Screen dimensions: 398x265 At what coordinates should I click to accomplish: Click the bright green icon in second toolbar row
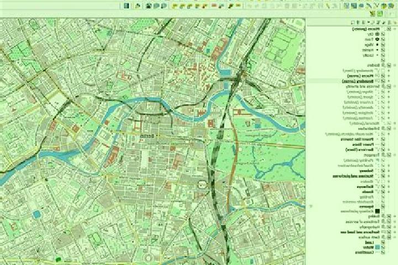[380, 13]
